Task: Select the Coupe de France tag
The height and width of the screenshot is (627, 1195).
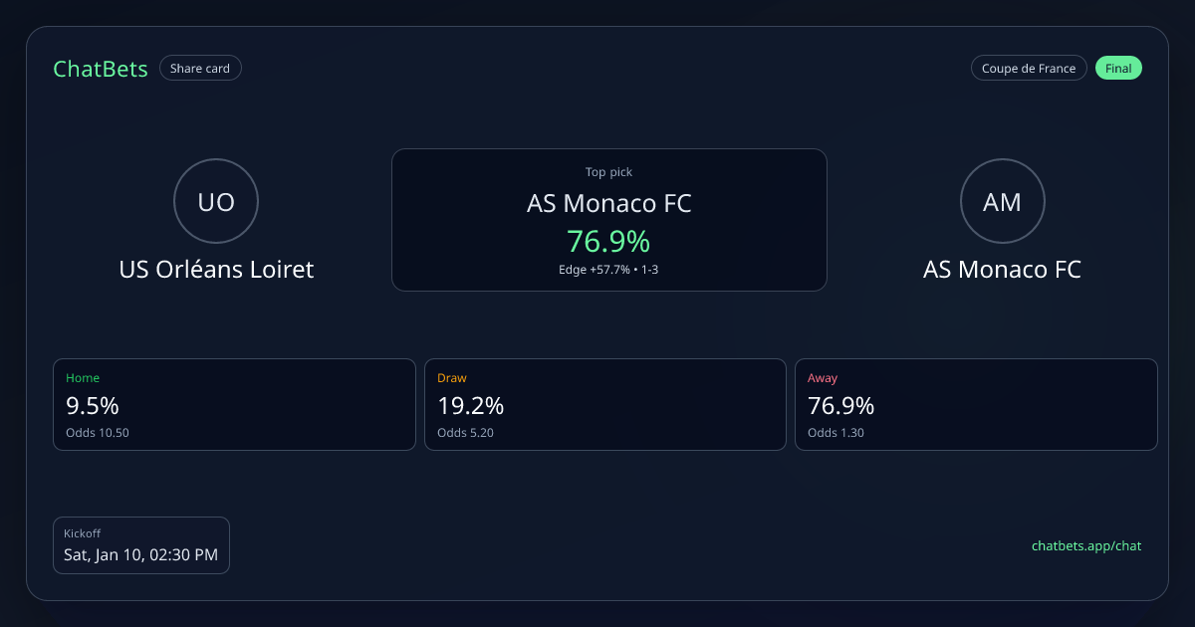Action: pyautogui.click(x=1029, y=69)
